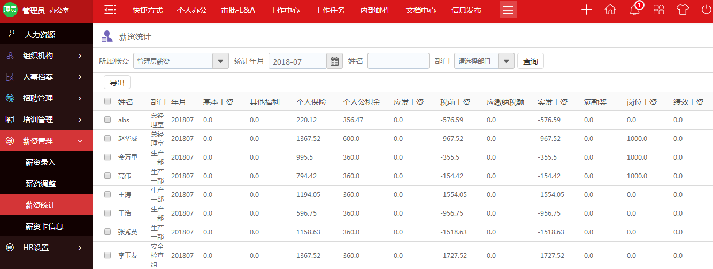Image resolution: width=713 pixels, height=269 pixels.
Task: Open notifications bell icon
Action: pyautogui.click(x=634, y=10)
